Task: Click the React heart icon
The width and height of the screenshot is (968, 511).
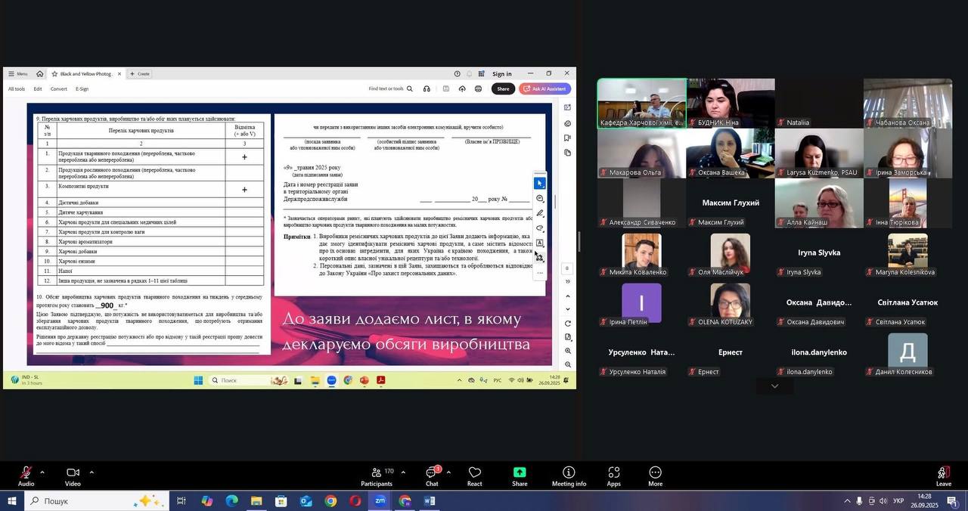Action: [x=474, y=475]
